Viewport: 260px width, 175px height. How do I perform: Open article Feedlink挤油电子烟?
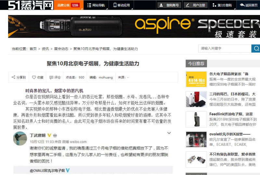[x=231, y=114]
